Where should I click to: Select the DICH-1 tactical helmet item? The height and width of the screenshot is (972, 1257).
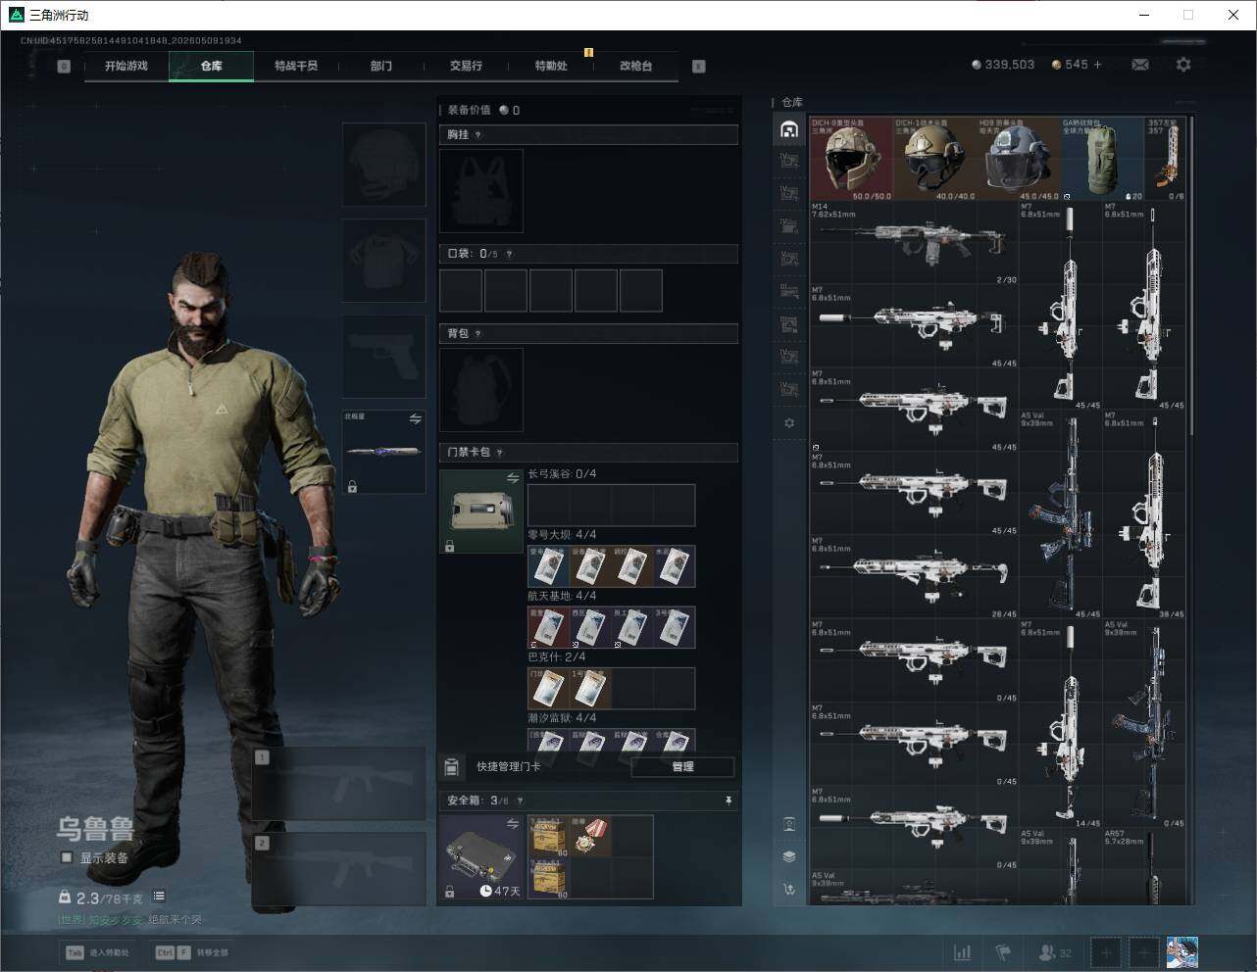click(x=934, y=159)
